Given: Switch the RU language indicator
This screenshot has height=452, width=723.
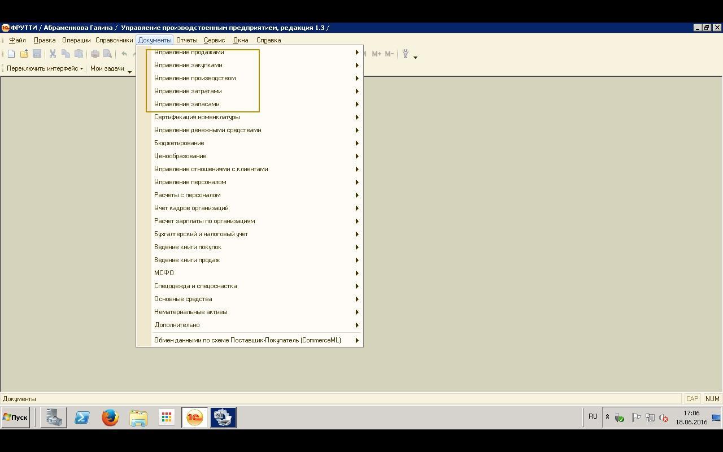Looking at the screenshot, I should (x=593, y=416).
